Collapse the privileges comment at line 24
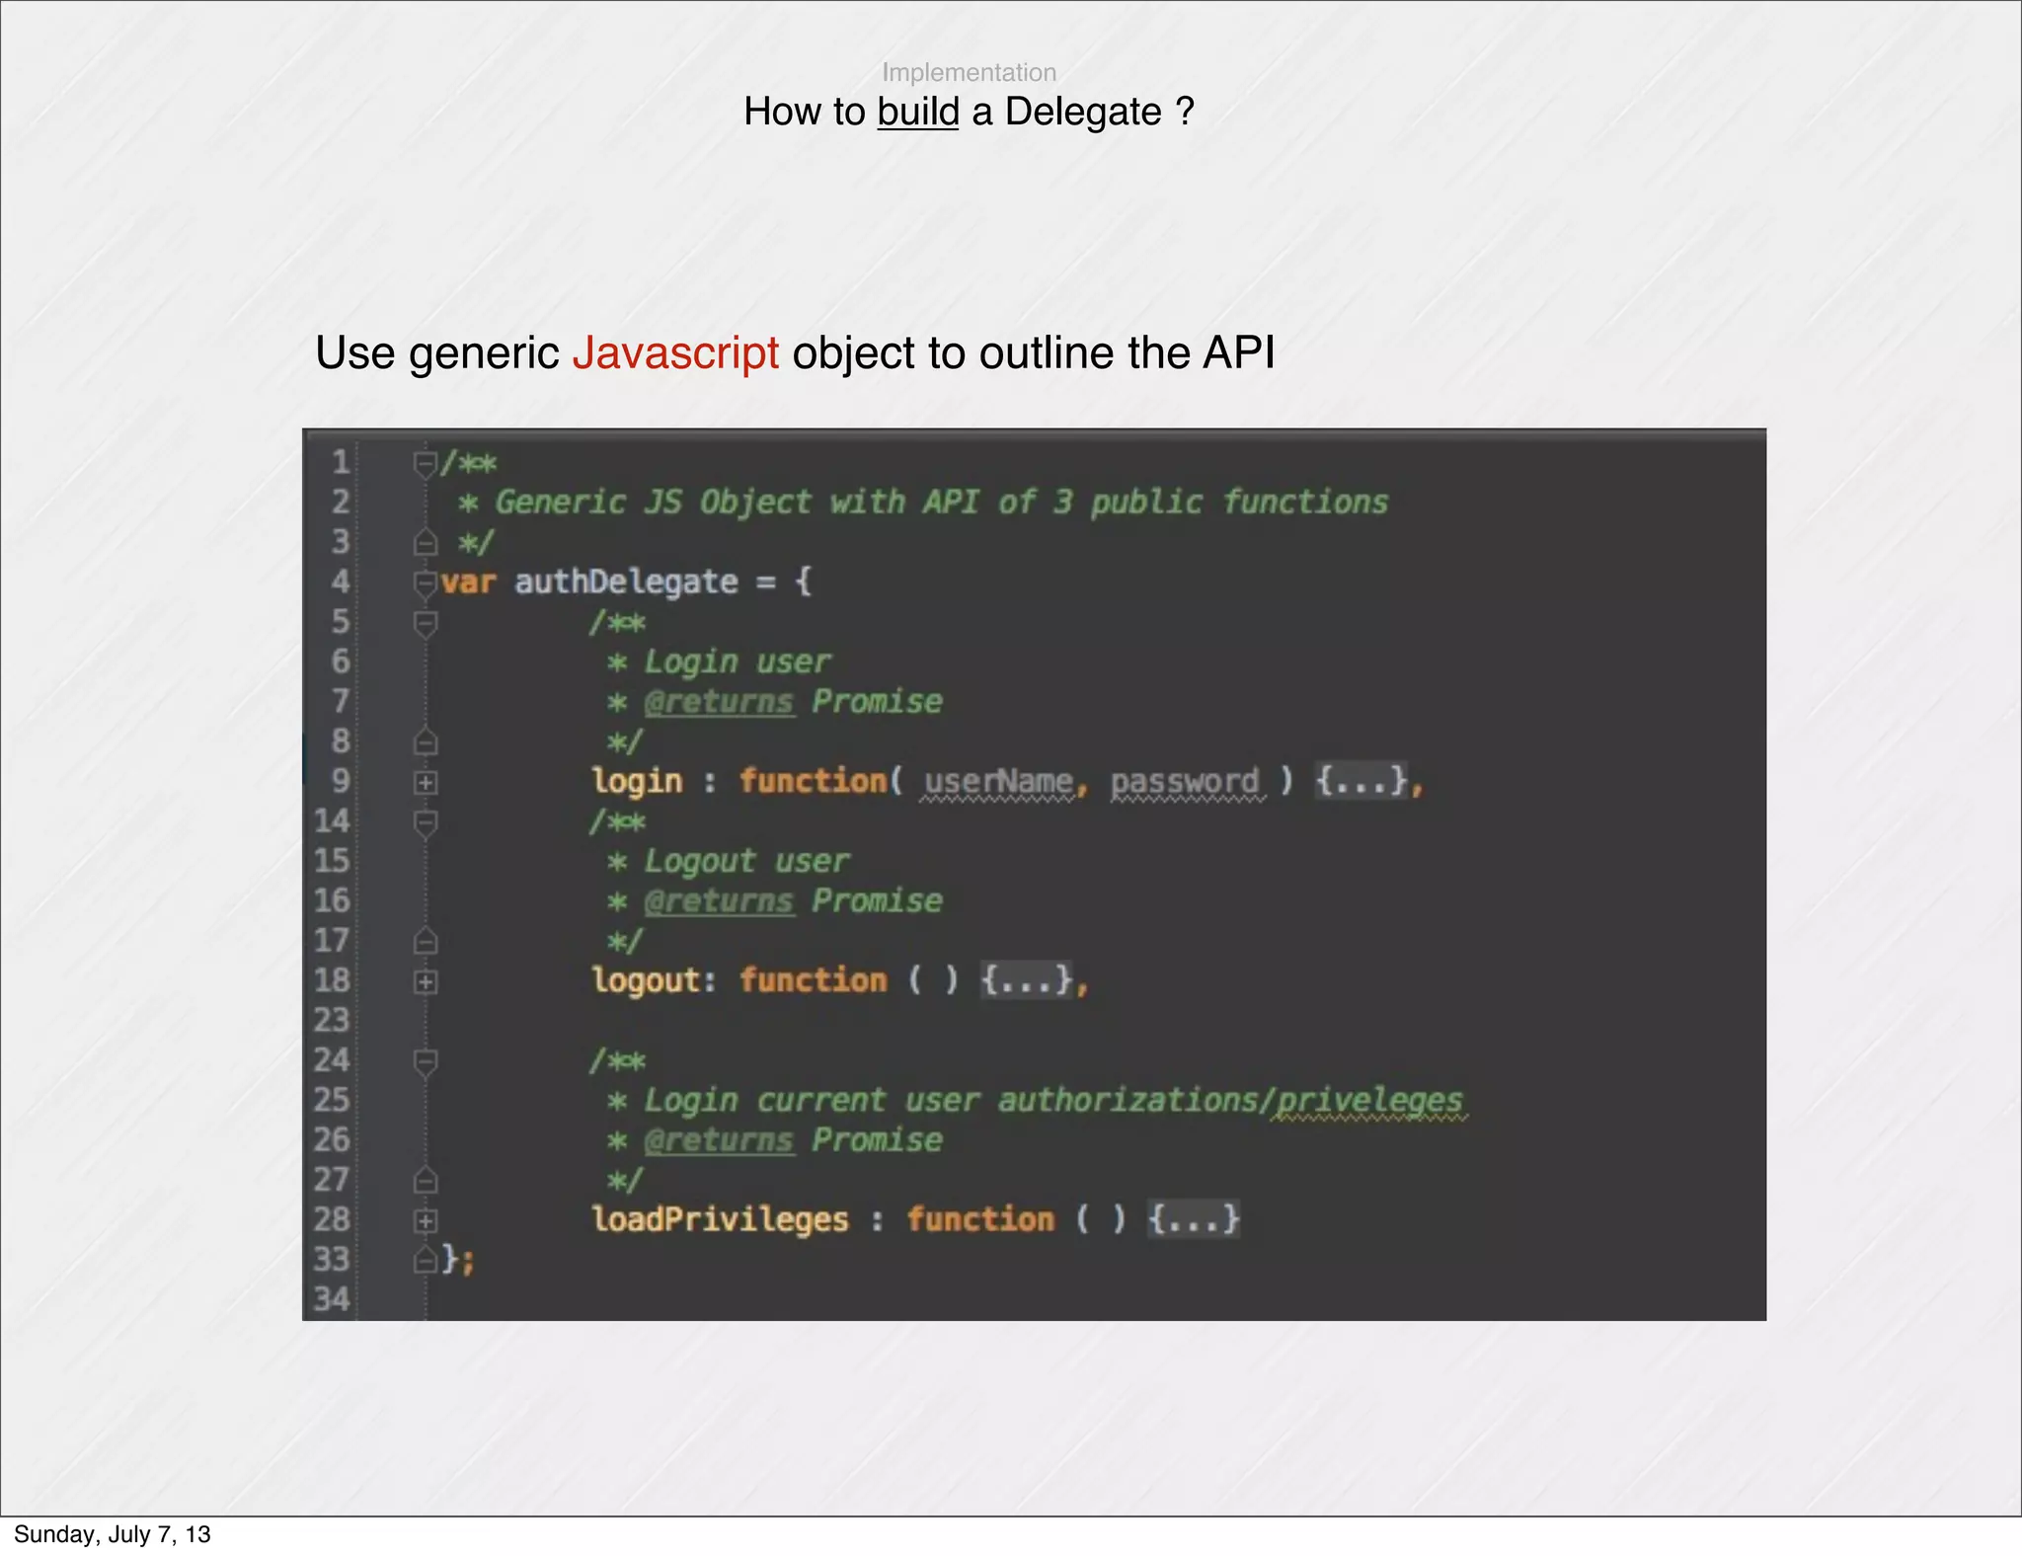Screen dimensions: 2022x1556 (x=425, y=1062)
